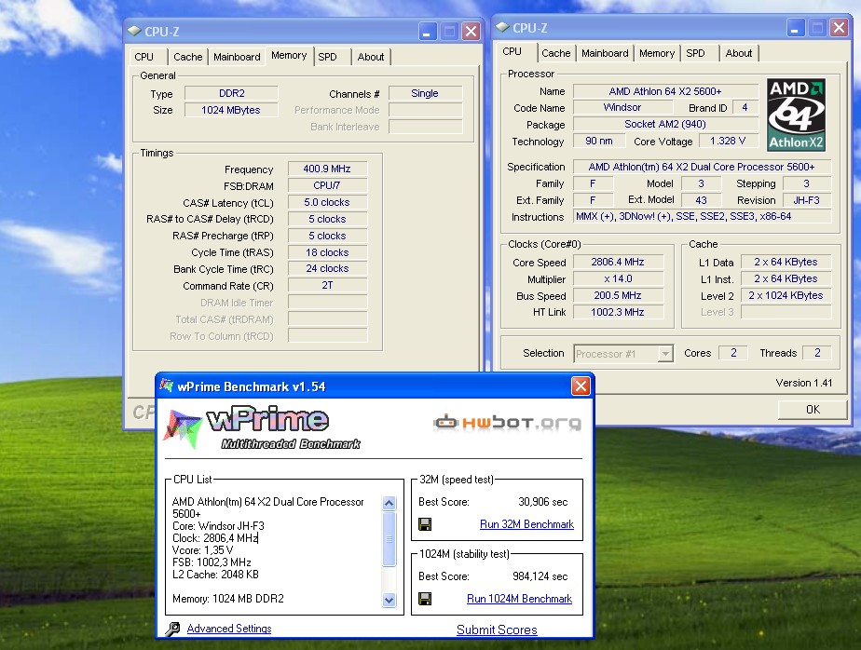Image resolution: width=861 pixels, height=650 pixels.
Task: Click the Core Speed 2806.4 MHz field
Action: [618, 263]
